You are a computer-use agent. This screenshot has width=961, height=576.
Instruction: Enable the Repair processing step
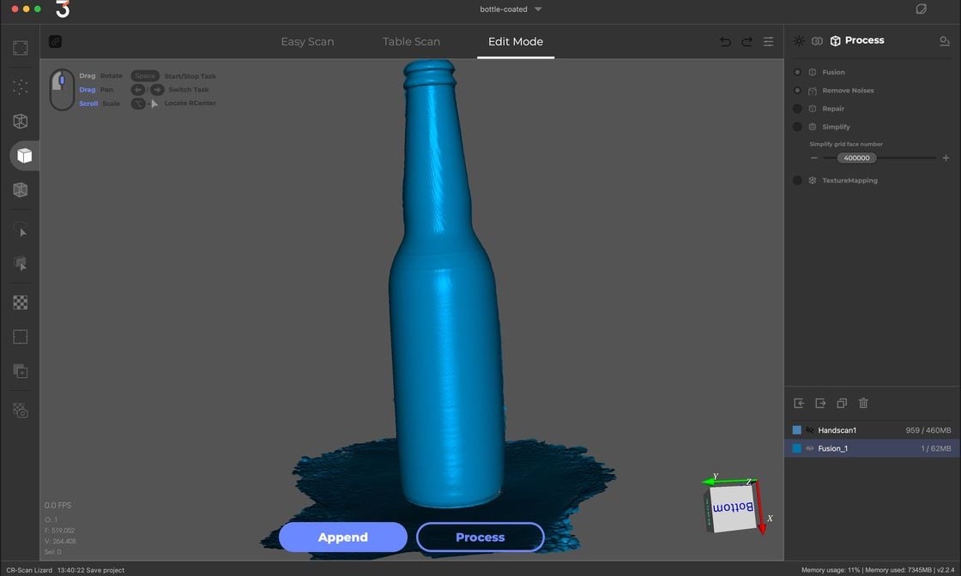point(798,109)
